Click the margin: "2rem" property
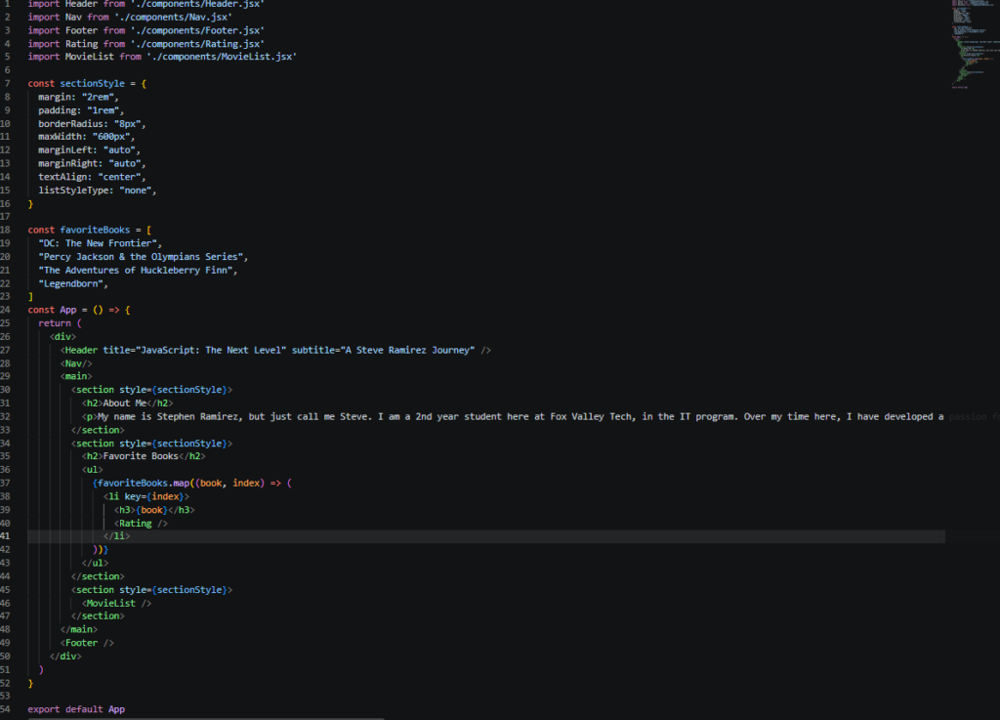The image size is (1000, 720). pos(78,97)
